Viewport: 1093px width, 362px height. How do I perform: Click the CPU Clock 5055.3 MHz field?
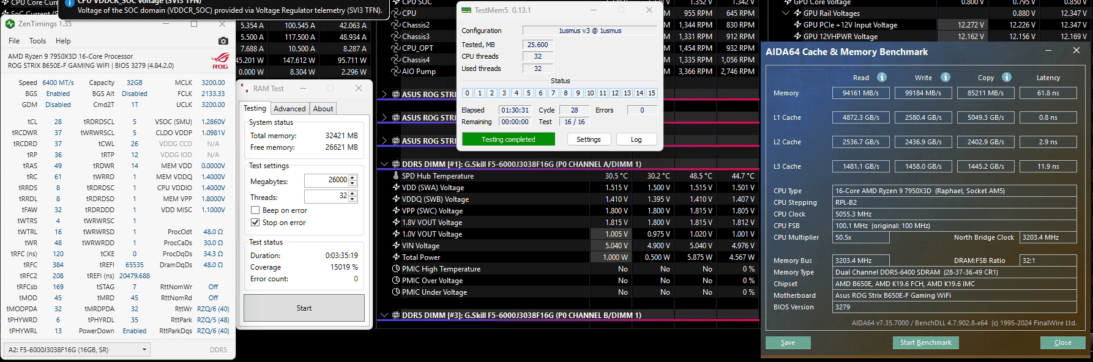[955, 214]
